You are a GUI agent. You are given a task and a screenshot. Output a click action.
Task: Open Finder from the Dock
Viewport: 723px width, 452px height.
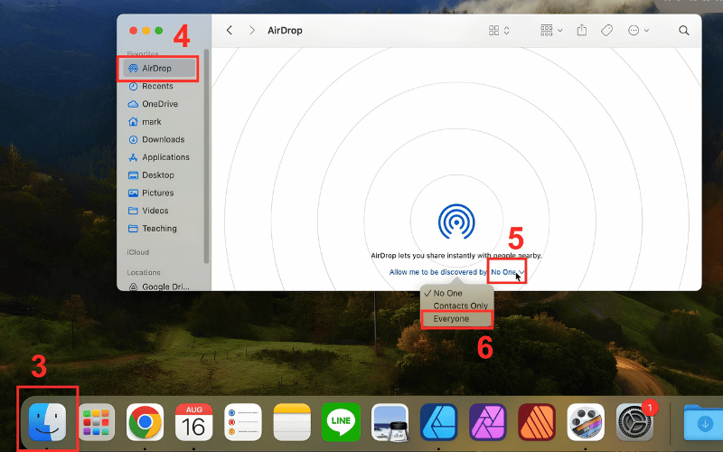47,421
